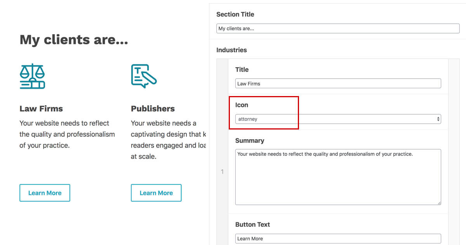This screenshot has height=245, width=466.
Task: Click the Publishers document and pen icon
Action: (144, 76)
